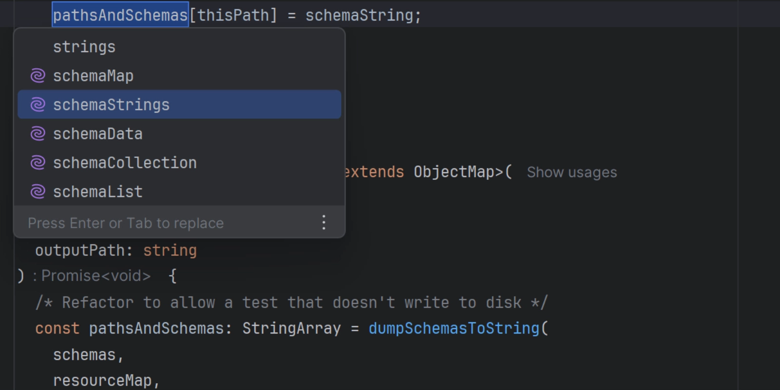The height and width of the screenshot is (390, 780).
Task: Choose the schemaMap suggestion
Action: tap(179, 76)
